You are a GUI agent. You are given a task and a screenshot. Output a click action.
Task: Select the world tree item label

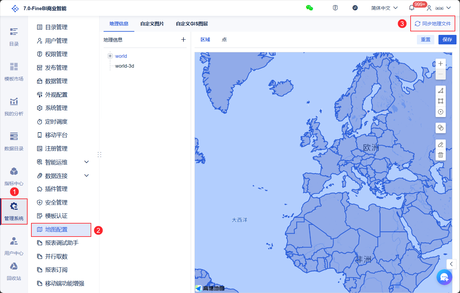pos(121,56)
